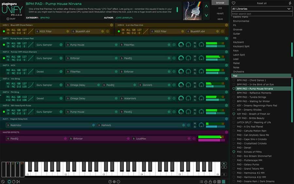Click the init menu item

tap(220, 8)
